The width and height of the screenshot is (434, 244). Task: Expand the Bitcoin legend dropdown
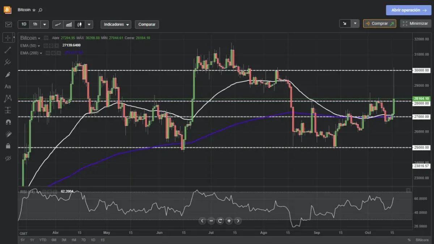(x=39, y=38)
